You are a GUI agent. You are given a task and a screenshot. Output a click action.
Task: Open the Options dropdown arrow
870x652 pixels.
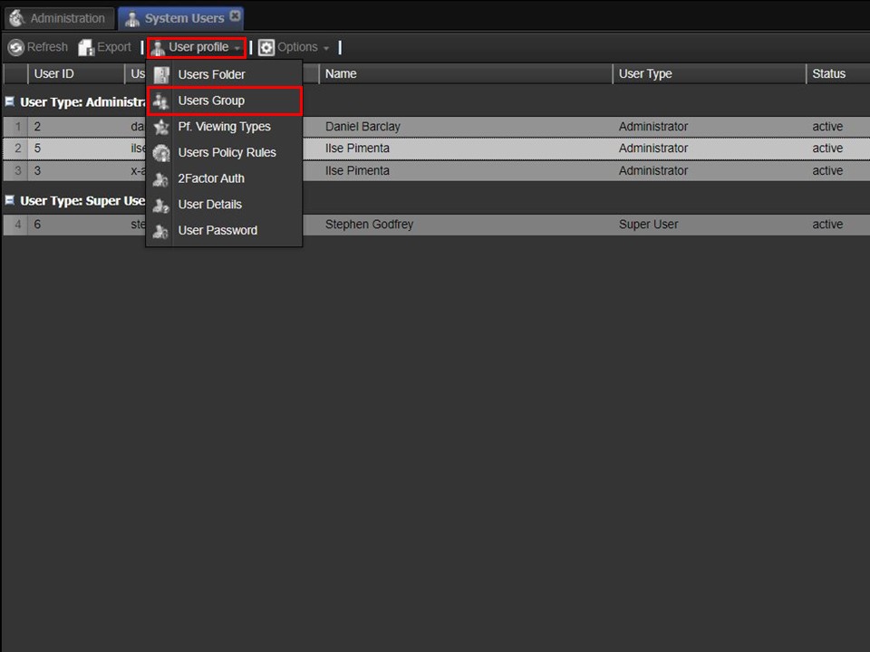coord(326,48)
